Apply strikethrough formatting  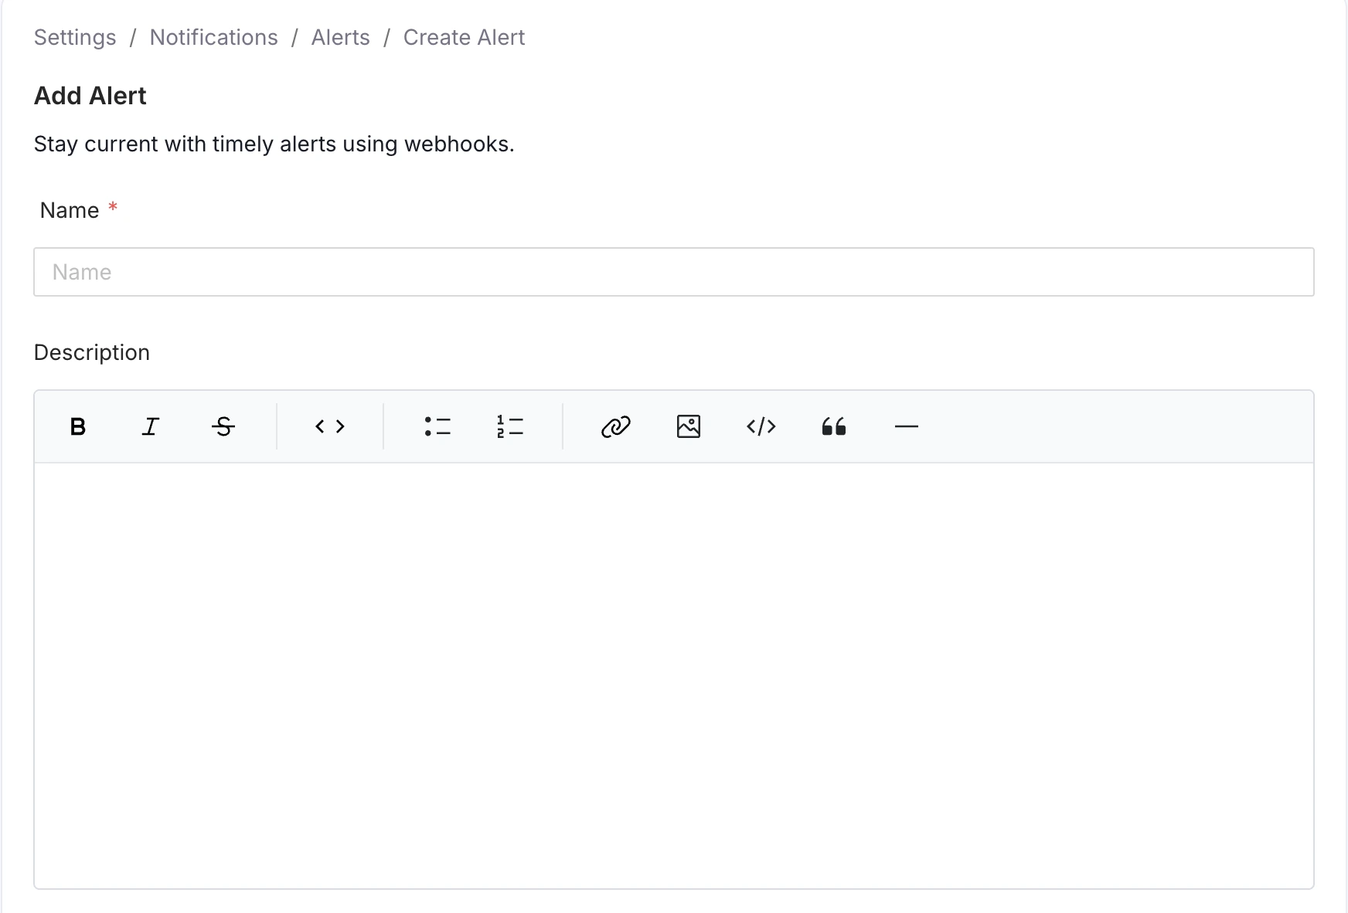point(223,426)
